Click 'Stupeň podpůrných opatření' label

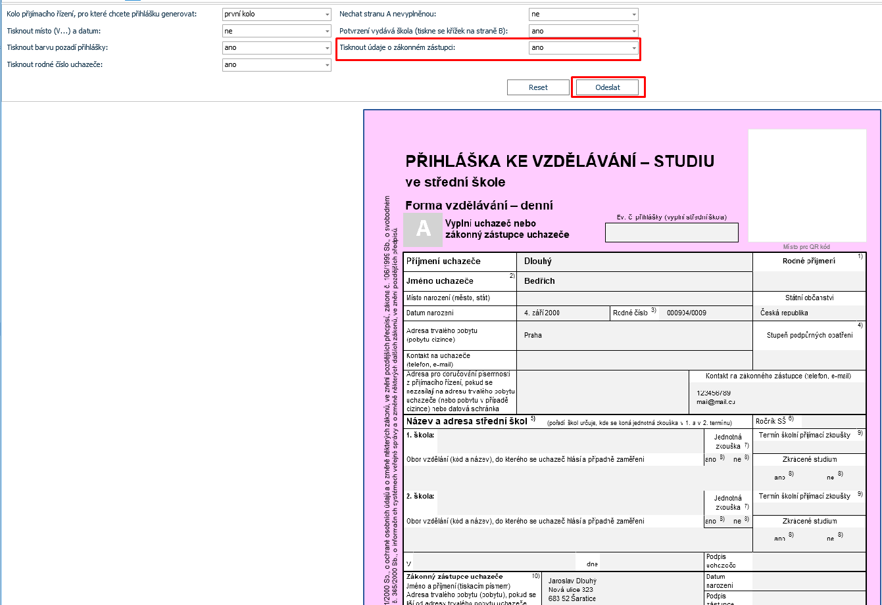tap(810, 335)
